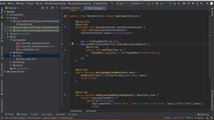Expand the values folder

click(x=11, y=65)
